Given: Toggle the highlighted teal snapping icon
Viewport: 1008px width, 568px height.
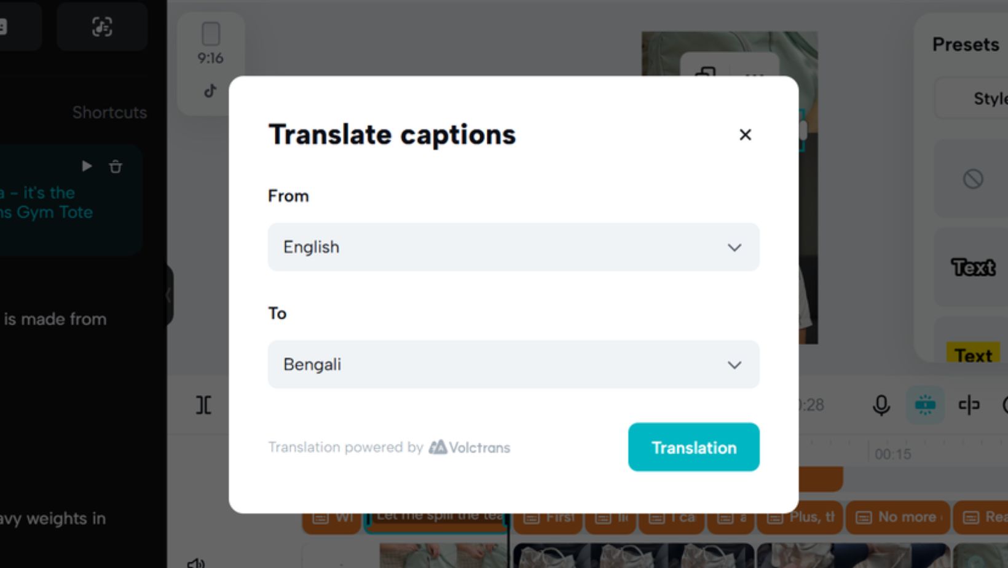Looking at the screenshot, I should coord(924,405).
